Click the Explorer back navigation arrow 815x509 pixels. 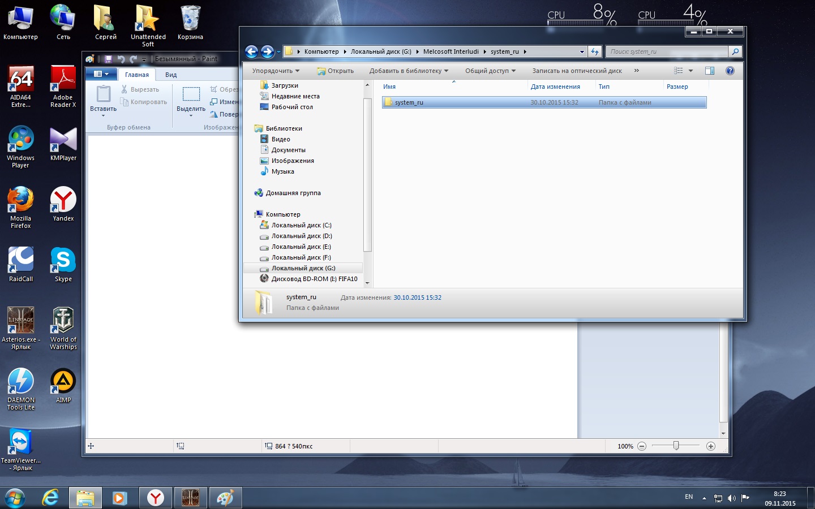click(252, 52)
